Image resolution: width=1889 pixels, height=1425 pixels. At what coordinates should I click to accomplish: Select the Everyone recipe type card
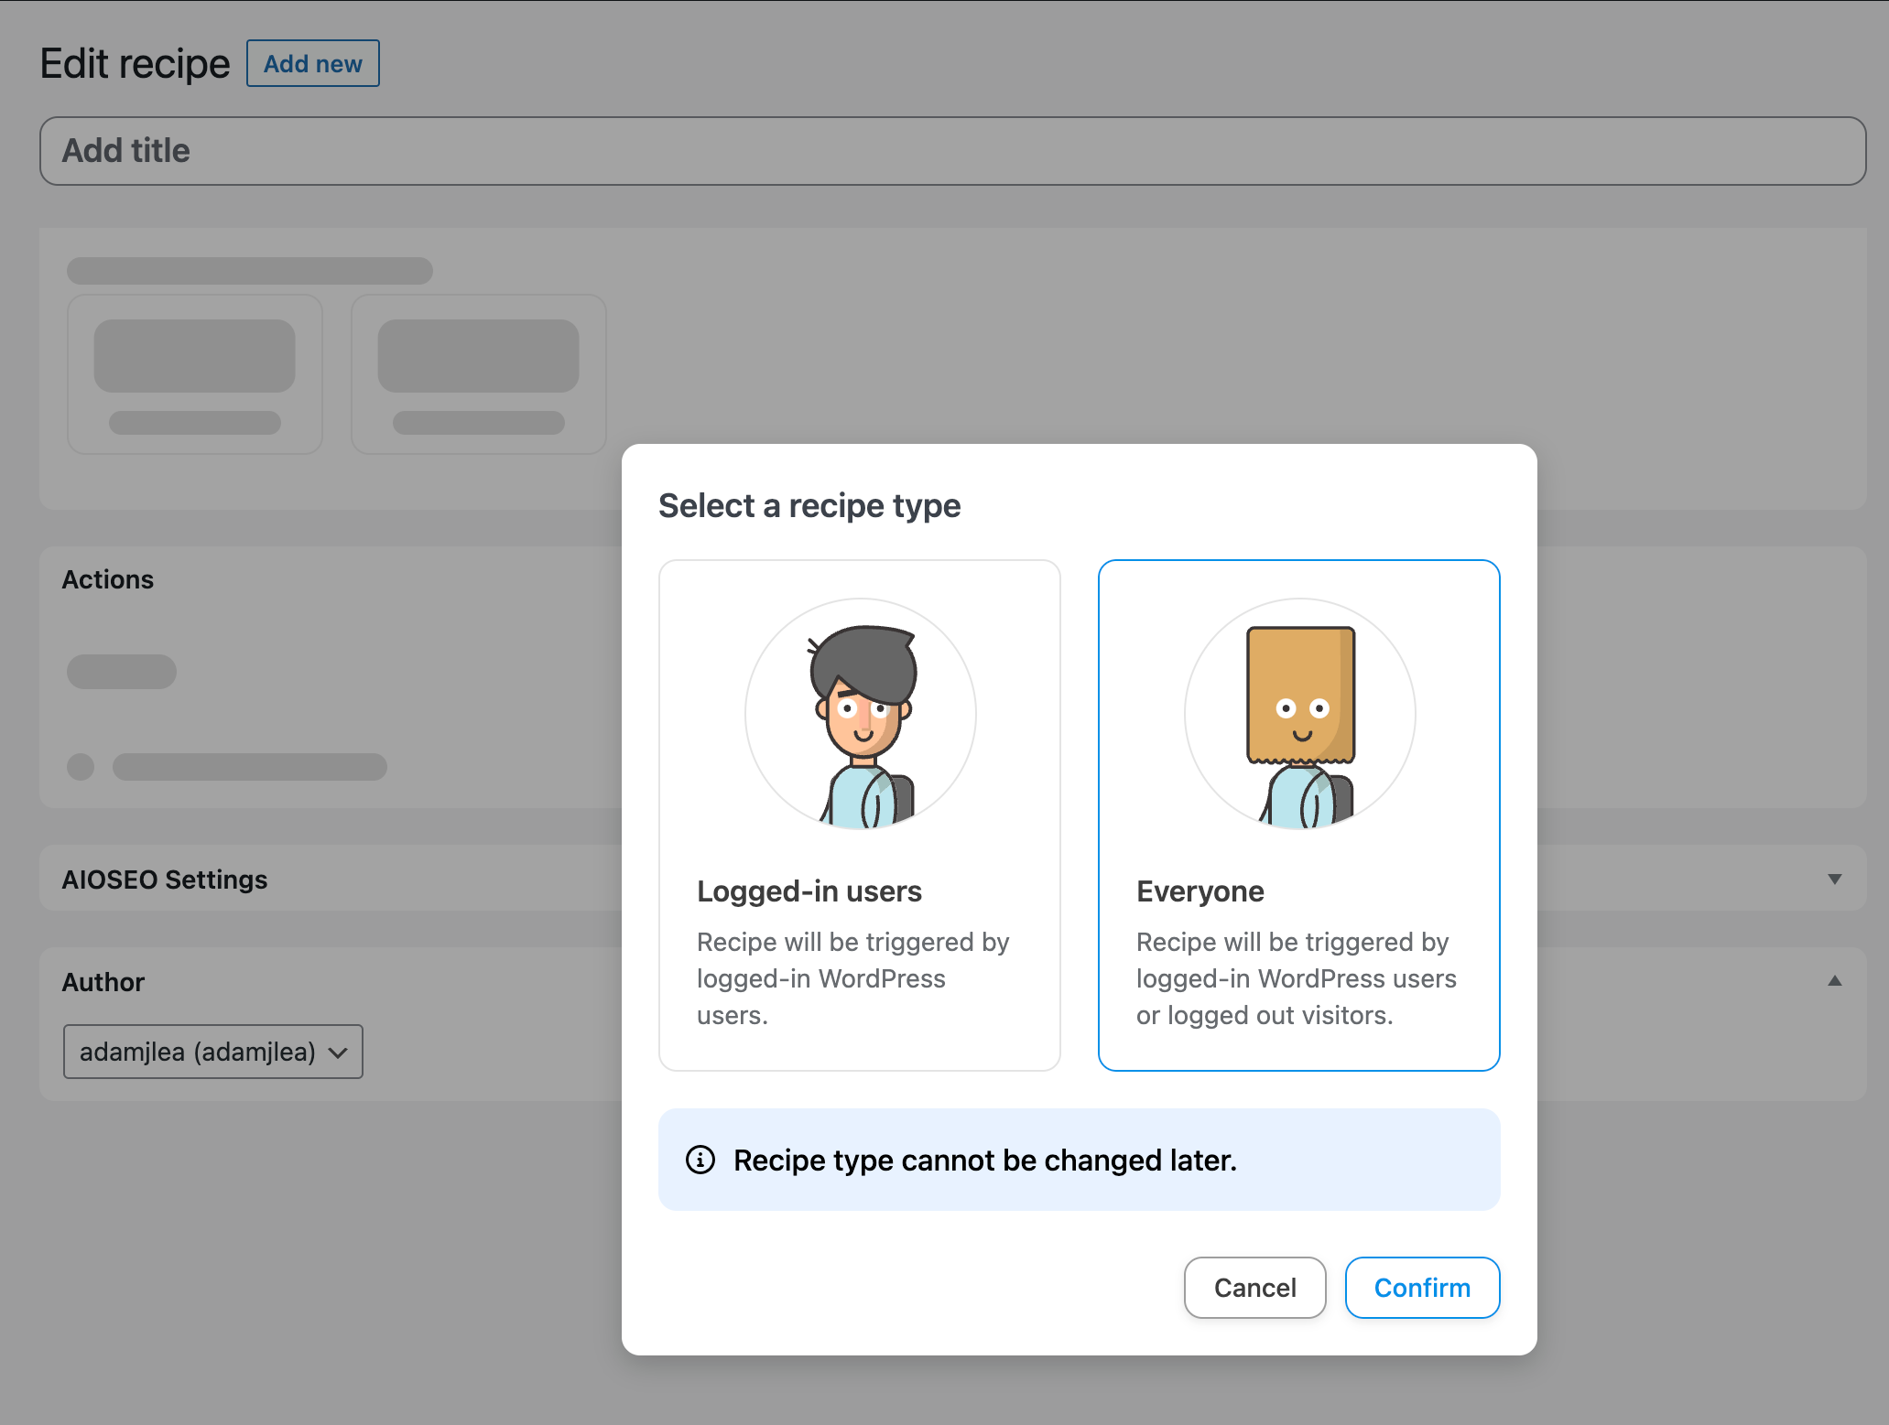[1298, 815]
